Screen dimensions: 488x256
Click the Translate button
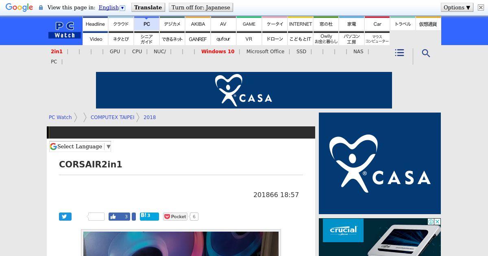148,7
